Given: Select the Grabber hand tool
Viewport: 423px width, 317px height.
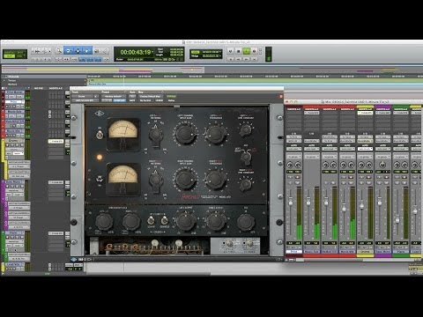Looking at the screenshot, I should click(x=87, y=51).
